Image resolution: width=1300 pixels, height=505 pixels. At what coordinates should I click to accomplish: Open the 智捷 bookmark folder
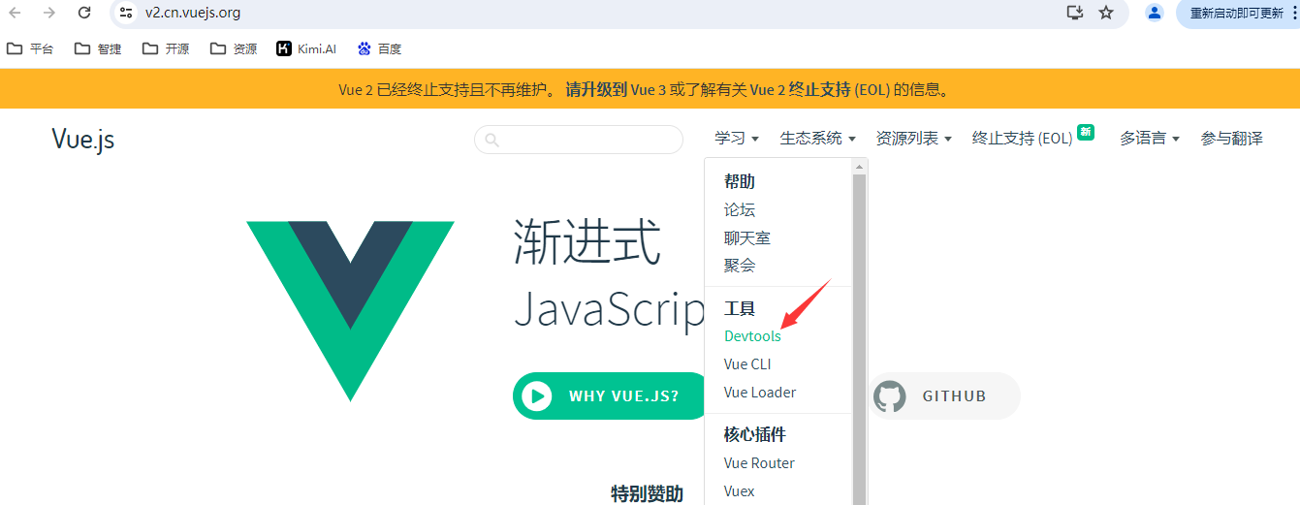pos(98,48)
